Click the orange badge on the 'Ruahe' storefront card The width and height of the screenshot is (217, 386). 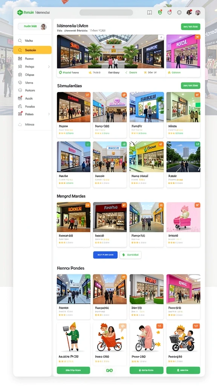(124, 205)
